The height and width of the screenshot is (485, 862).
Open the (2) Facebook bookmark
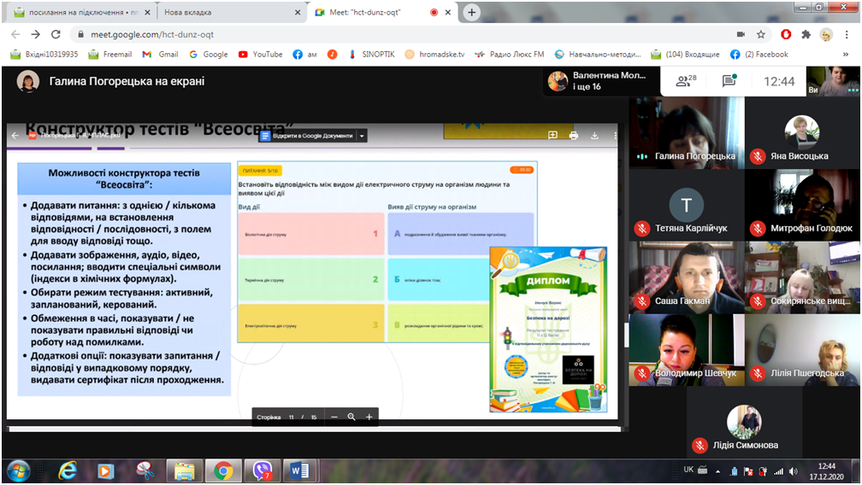click(x=759, y=55)
